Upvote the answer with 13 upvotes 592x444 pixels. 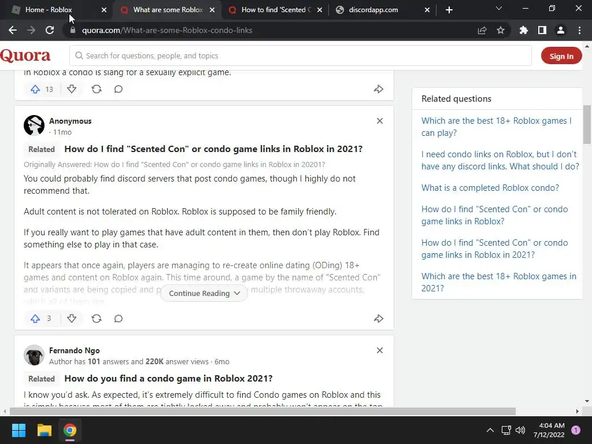(x=35, y=89)
